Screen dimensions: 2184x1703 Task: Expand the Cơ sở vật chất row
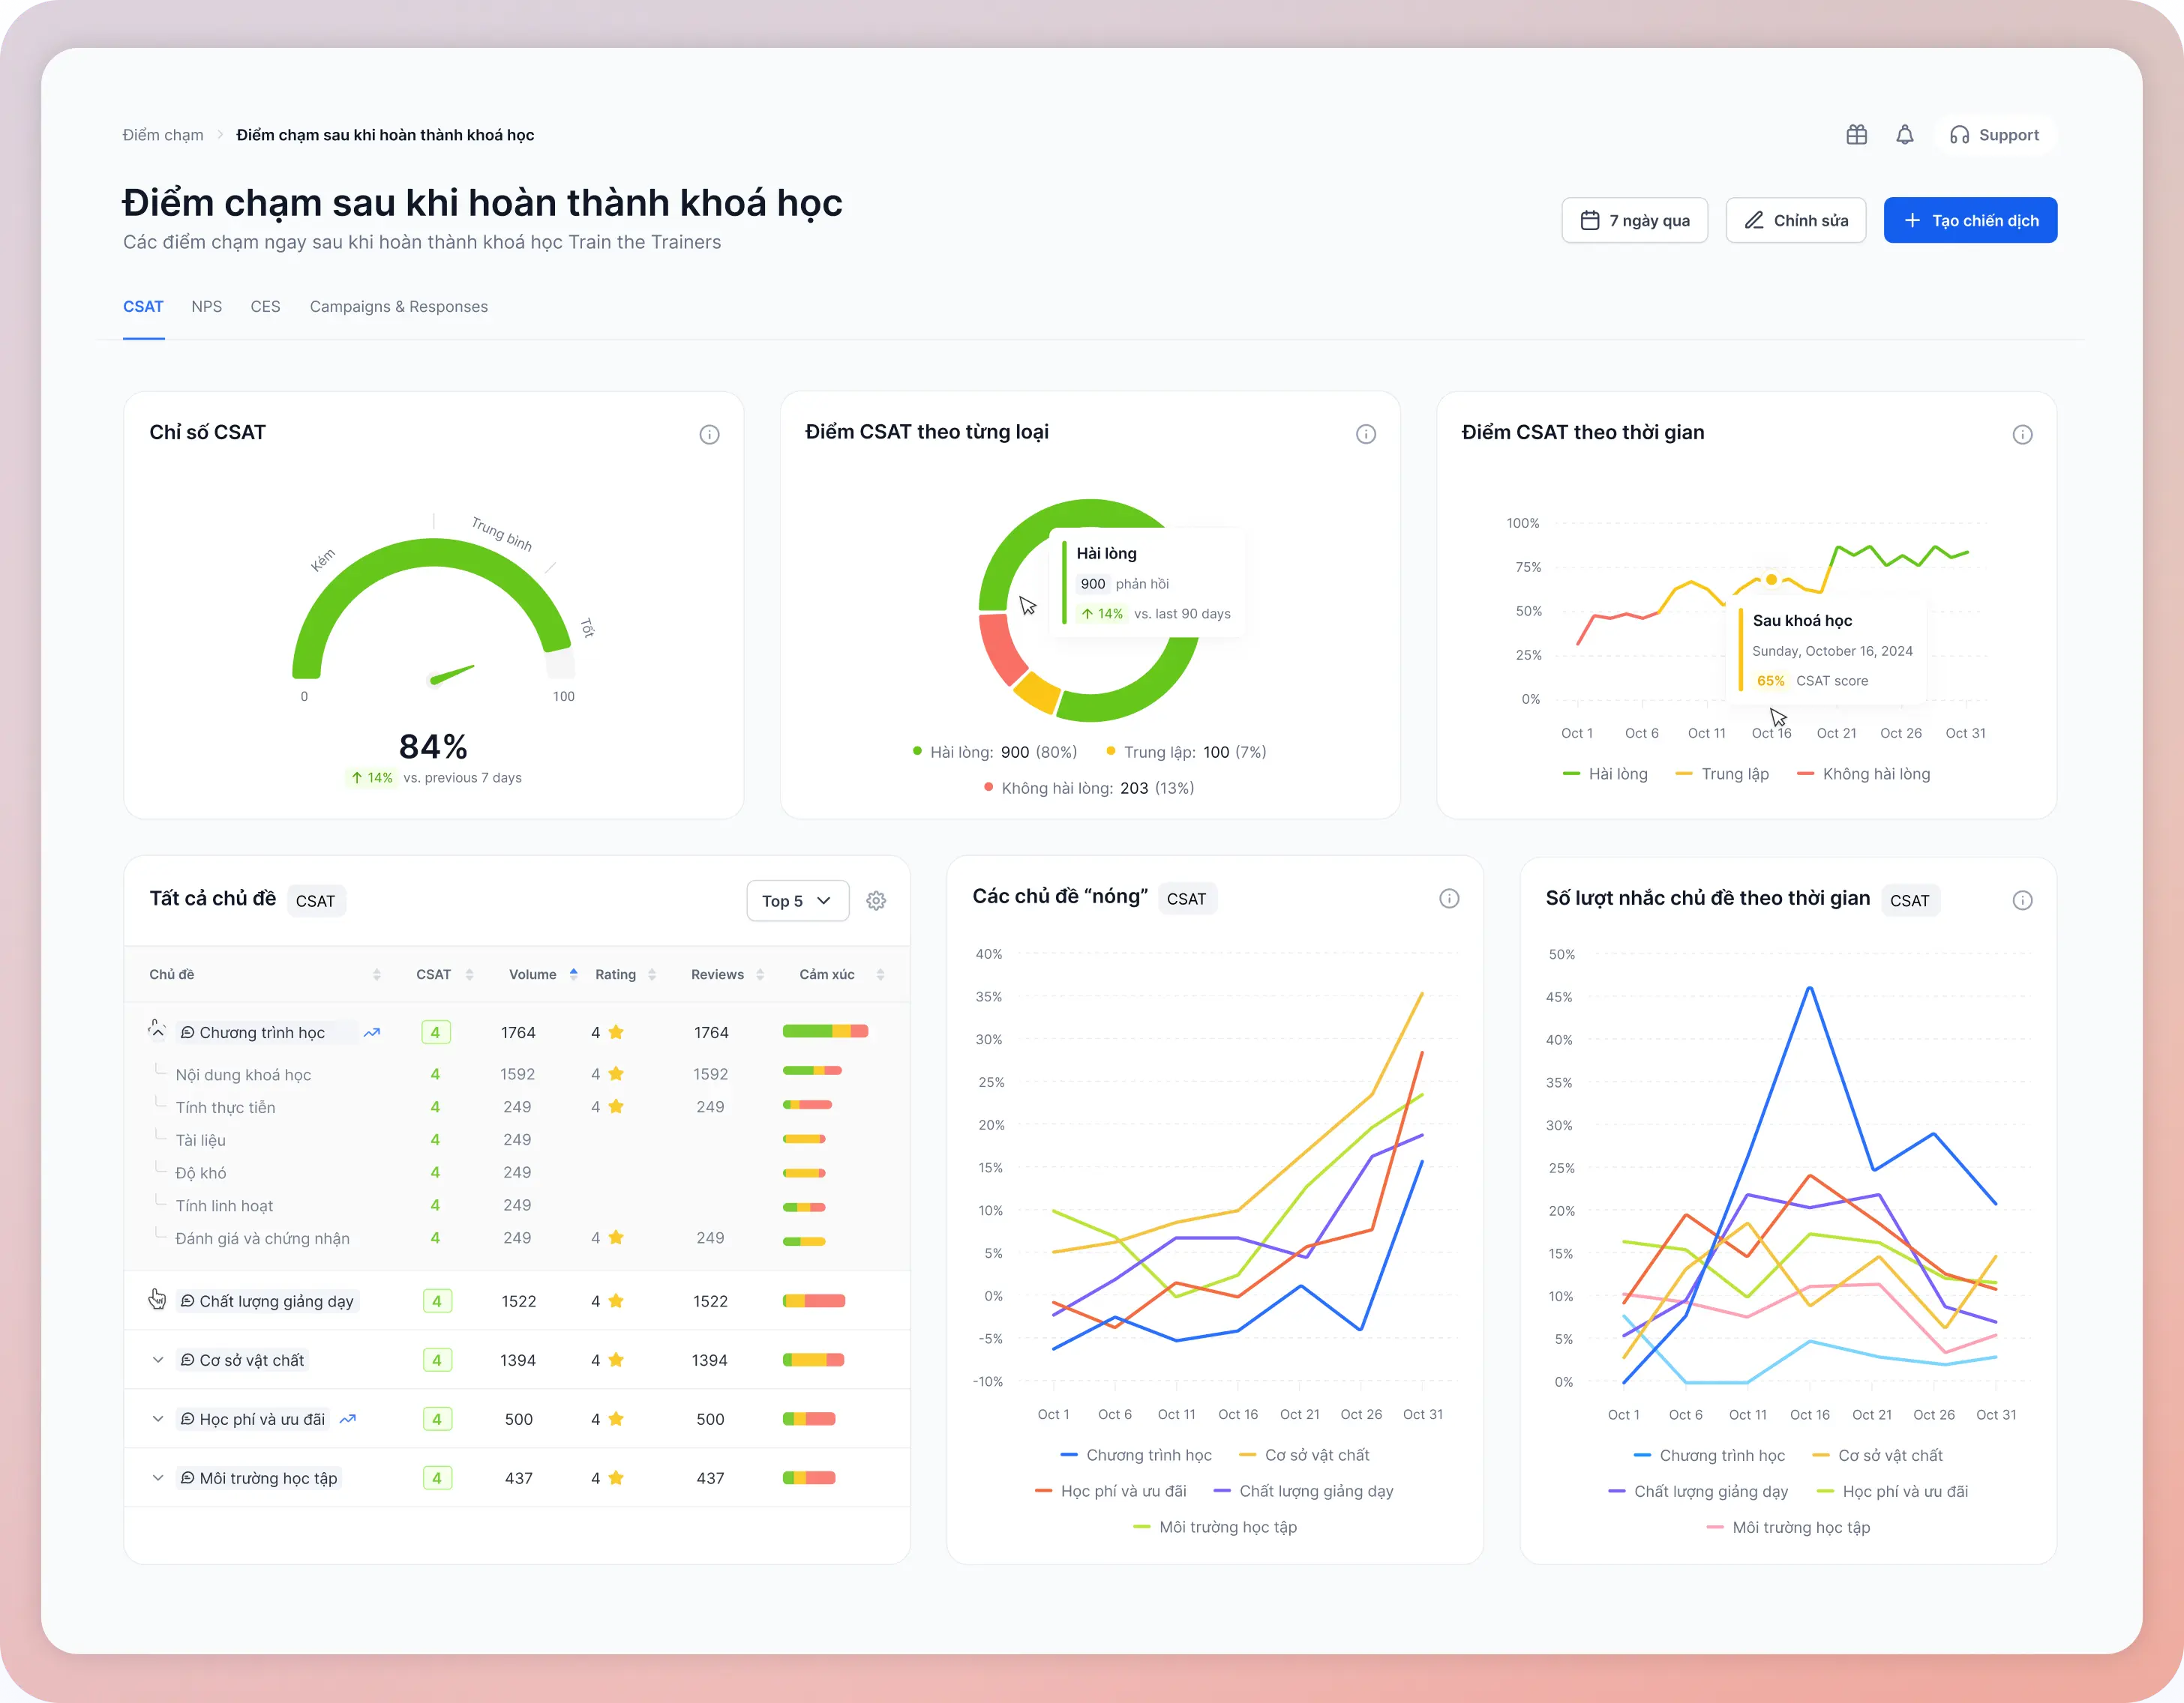(x=158, y=1359)
